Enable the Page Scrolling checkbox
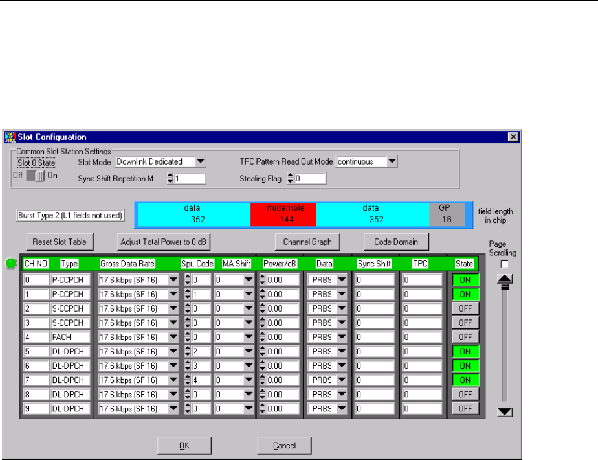Viewport: 598px width, 460px height. click(505, 264)
